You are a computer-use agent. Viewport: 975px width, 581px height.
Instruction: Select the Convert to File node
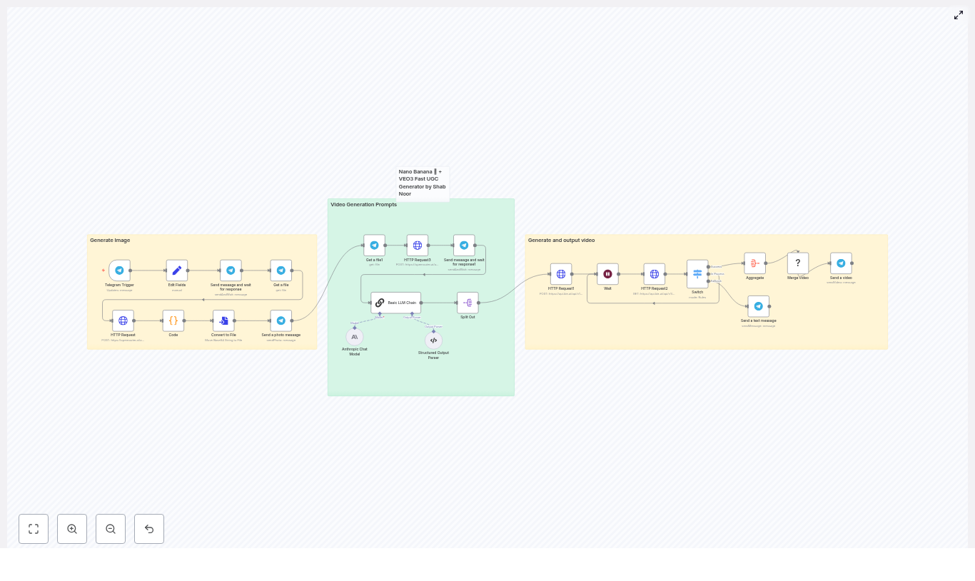point(223,320)
